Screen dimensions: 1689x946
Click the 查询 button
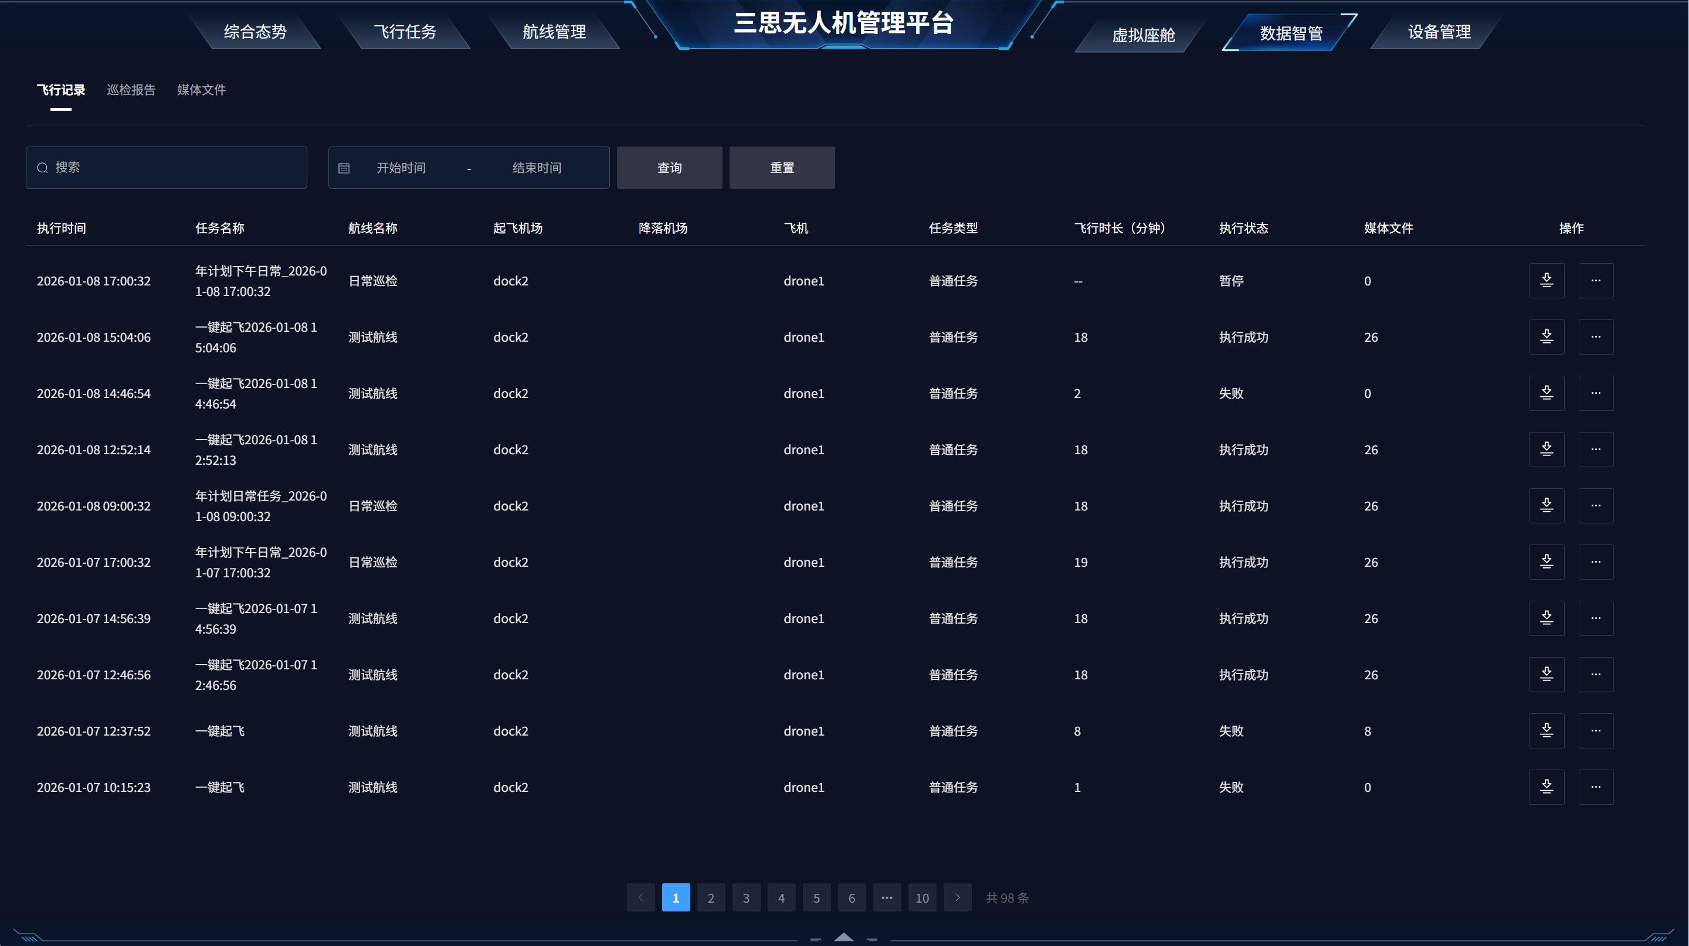coord(669,168)
